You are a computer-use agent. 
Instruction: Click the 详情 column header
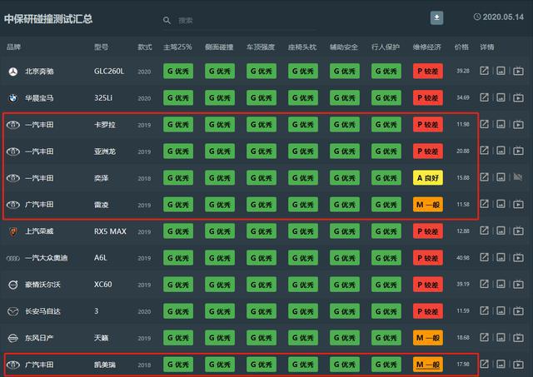[x=486, y=47]
